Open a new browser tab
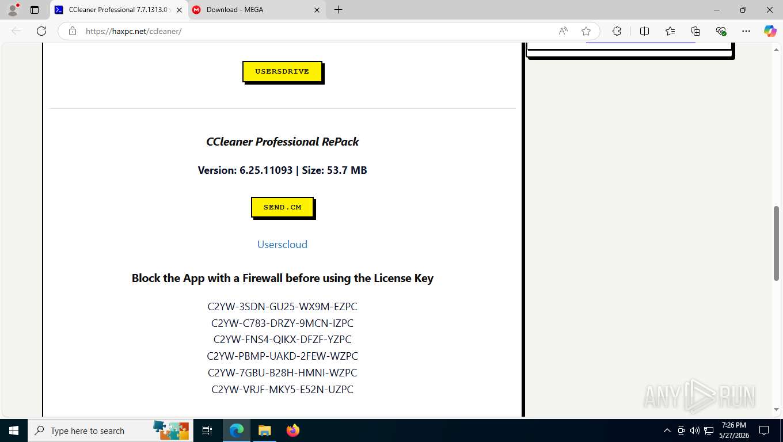 338,10
